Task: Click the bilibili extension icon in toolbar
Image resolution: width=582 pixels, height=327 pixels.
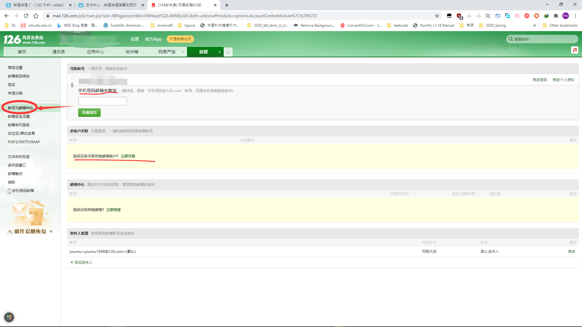Action: coord(517,16)
